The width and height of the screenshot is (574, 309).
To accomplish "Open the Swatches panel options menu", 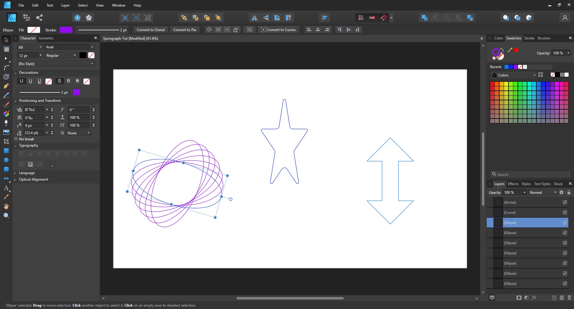I will pyautogui.click(x=570, y=38).
